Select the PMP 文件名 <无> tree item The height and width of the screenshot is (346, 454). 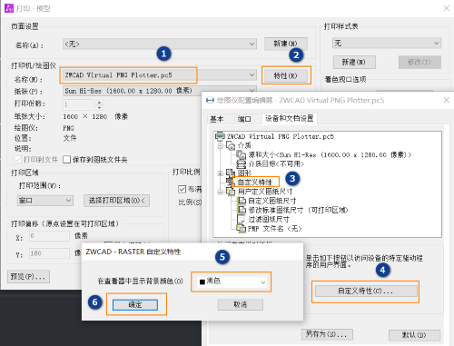click(275, 229)
